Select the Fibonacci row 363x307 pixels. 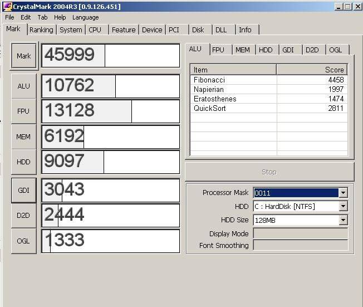[269, 80]
